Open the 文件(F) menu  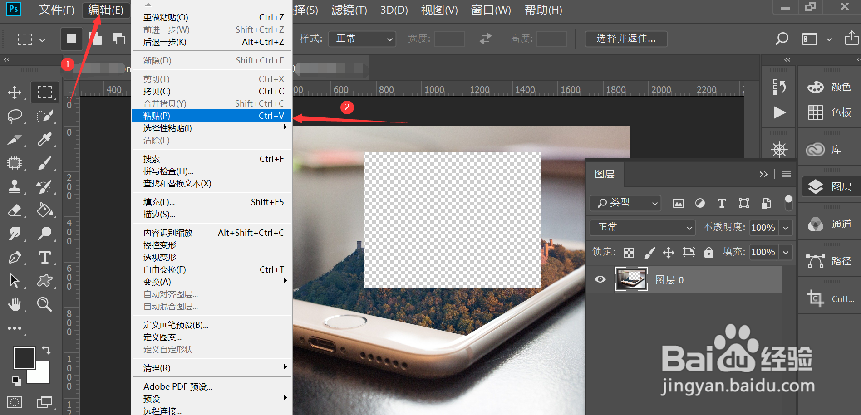click(56, 10)
